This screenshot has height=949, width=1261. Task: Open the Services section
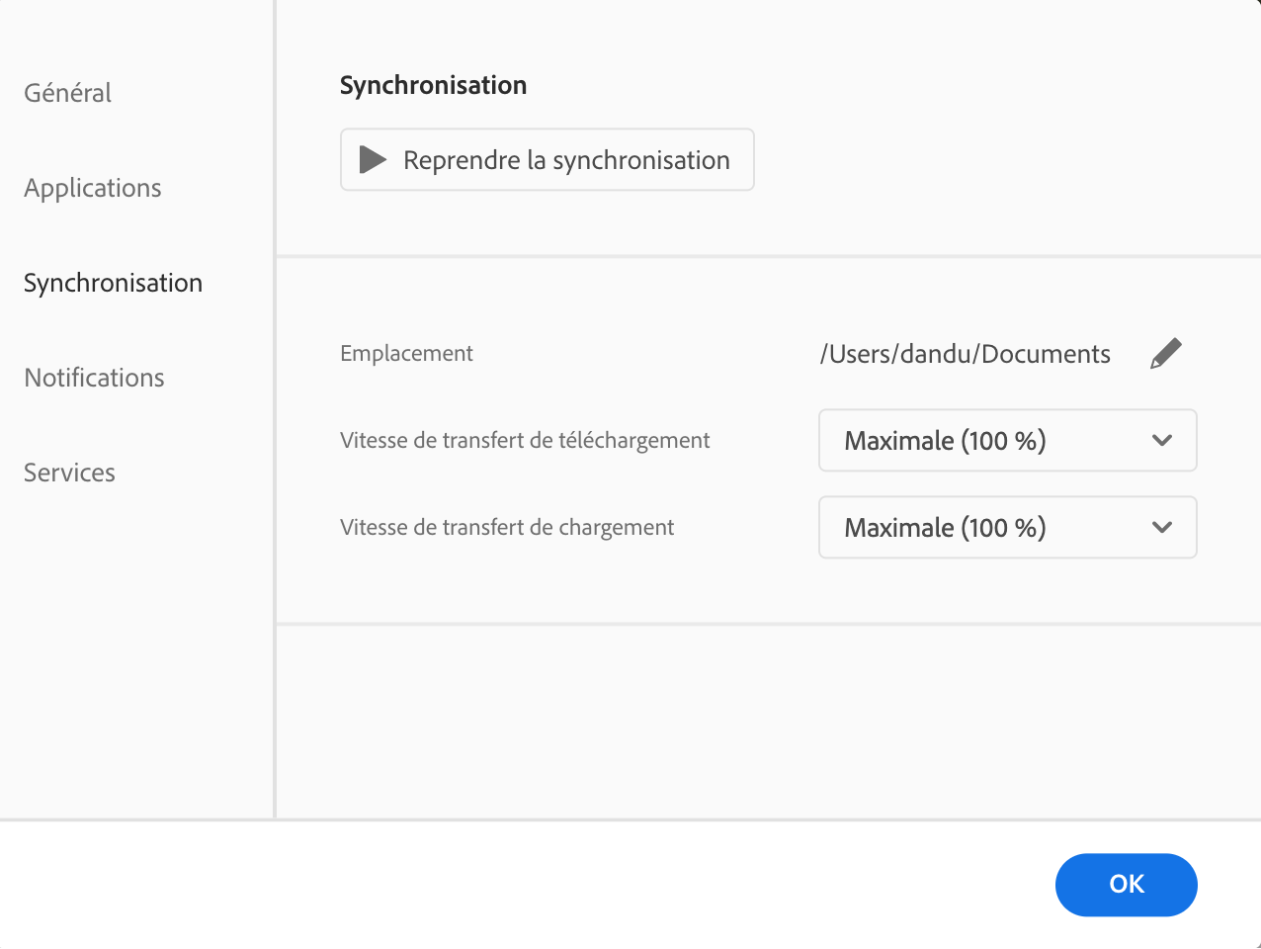[x=69, y=473]
